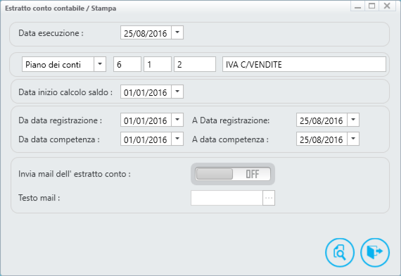Screen dimensions: 401x276
Task: Click A data competenza date value
Action: pos(322,139)
